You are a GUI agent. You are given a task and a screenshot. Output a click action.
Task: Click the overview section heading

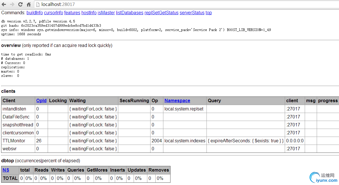[x=11, y=46]
